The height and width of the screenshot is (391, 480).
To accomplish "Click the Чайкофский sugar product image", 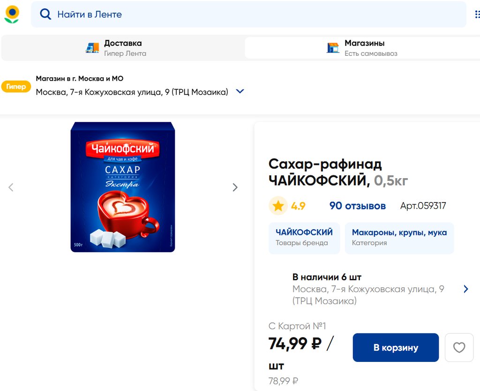I will pos(123,188).
